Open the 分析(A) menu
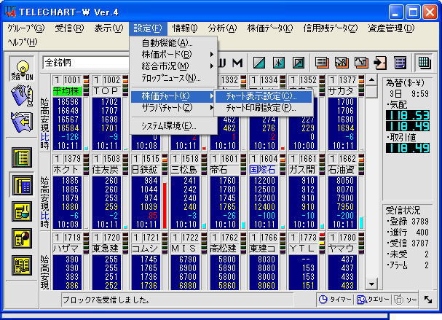The width and height of the screenshot is (442, 320). tap(222, 28)
